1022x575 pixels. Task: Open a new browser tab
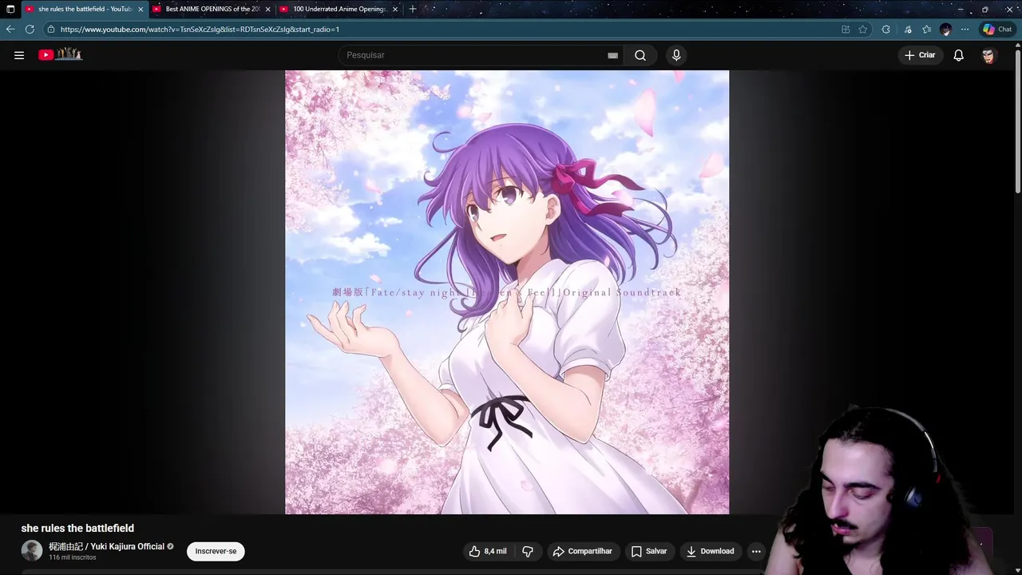[x=413, y=9]
